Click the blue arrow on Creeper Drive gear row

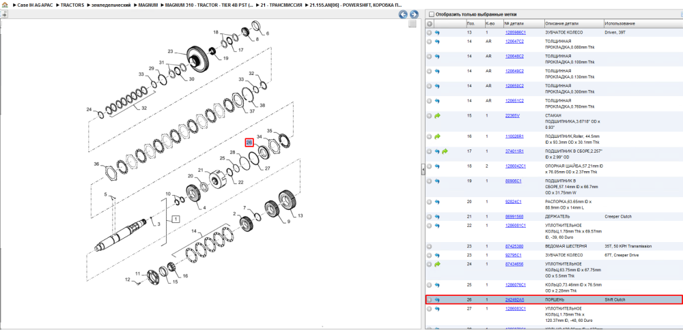437,255
